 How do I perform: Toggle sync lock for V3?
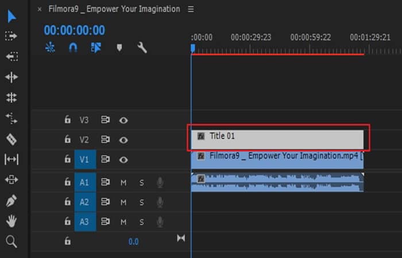click(x=105, y=120)
